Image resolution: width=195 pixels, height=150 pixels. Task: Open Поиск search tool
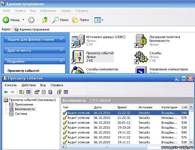coord(60,20)
